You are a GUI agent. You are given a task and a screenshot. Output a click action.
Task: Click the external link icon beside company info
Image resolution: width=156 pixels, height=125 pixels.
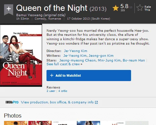[96, 102]
